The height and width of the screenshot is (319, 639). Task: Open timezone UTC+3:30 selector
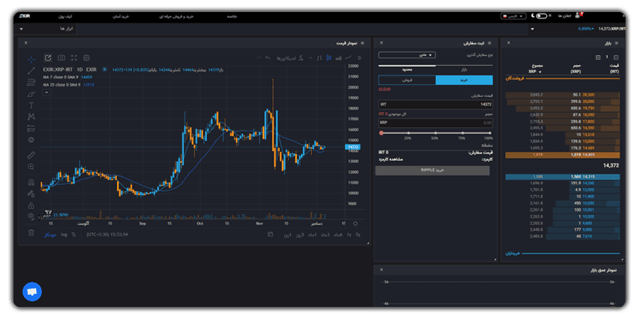click(x=107, y=235)
